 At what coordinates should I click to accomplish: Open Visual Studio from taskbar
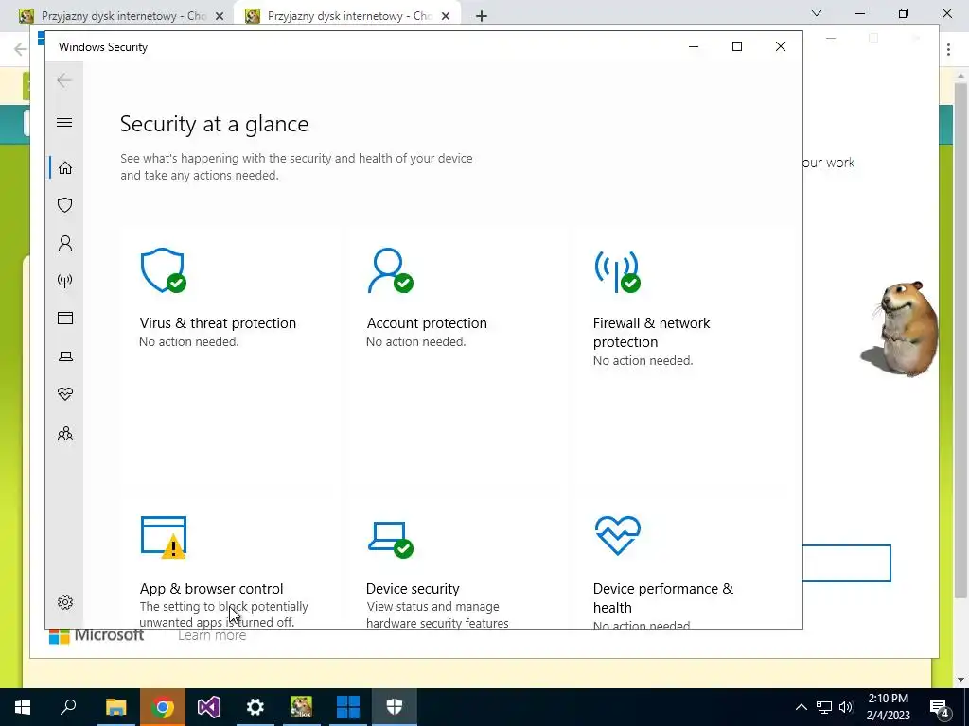(209, 707)
